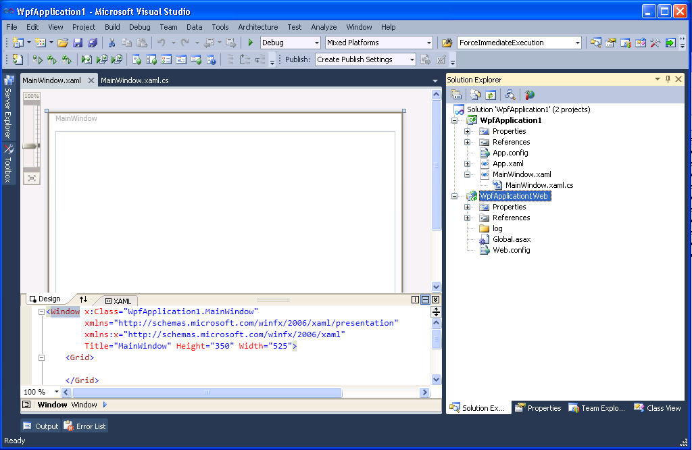Open the Mixed Platforms dropdown
Viewport: 692px width, 450px height.
pos(428,43)
